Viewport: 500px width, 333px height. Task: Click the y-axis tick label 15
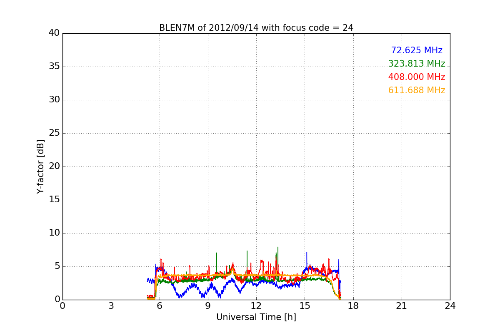click(x=54, y=200)
